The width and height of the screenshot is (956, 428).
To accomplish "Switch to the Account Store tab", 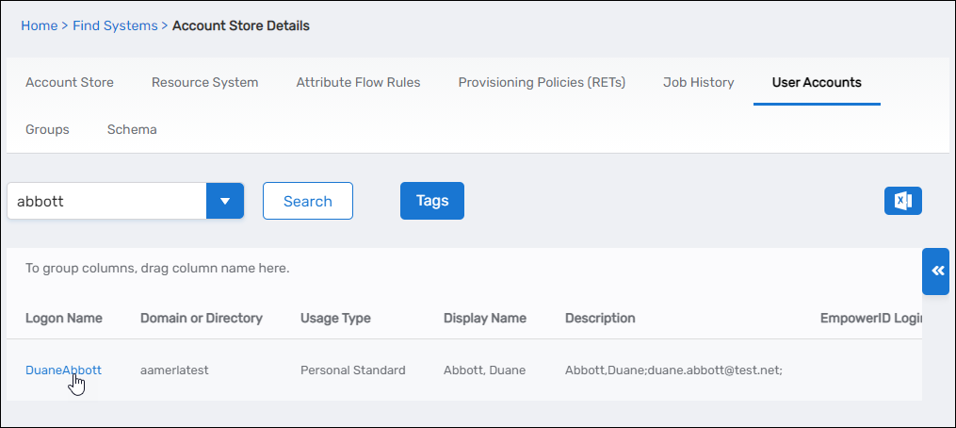I will tap(70, 82).
